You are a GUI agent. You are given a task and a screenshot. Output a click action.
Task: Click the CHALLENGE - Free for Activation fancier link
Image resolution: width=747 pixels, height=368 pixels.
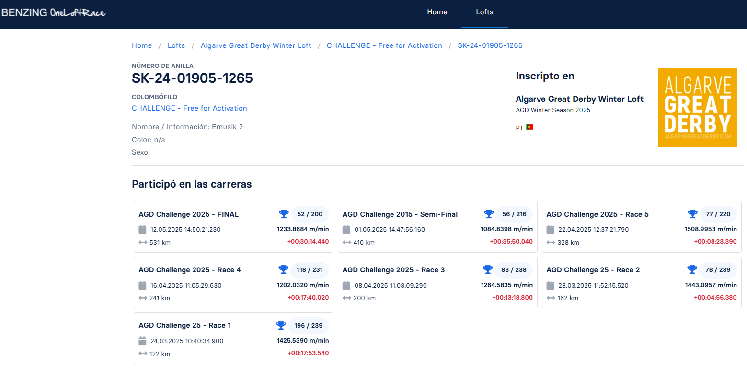[189, 108]
